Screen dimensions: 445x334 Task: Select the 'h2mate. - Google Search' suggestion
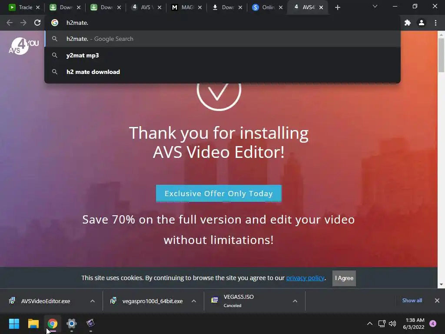(x=222, y=39)
